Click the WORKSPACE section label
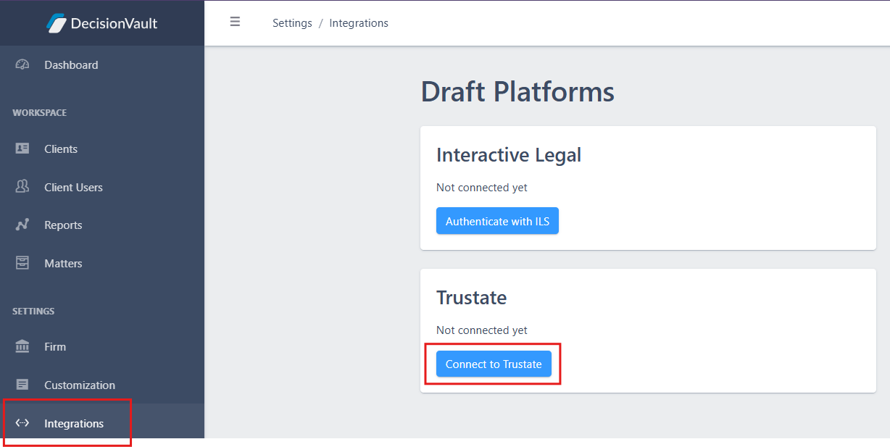 [x=39, y=113]
